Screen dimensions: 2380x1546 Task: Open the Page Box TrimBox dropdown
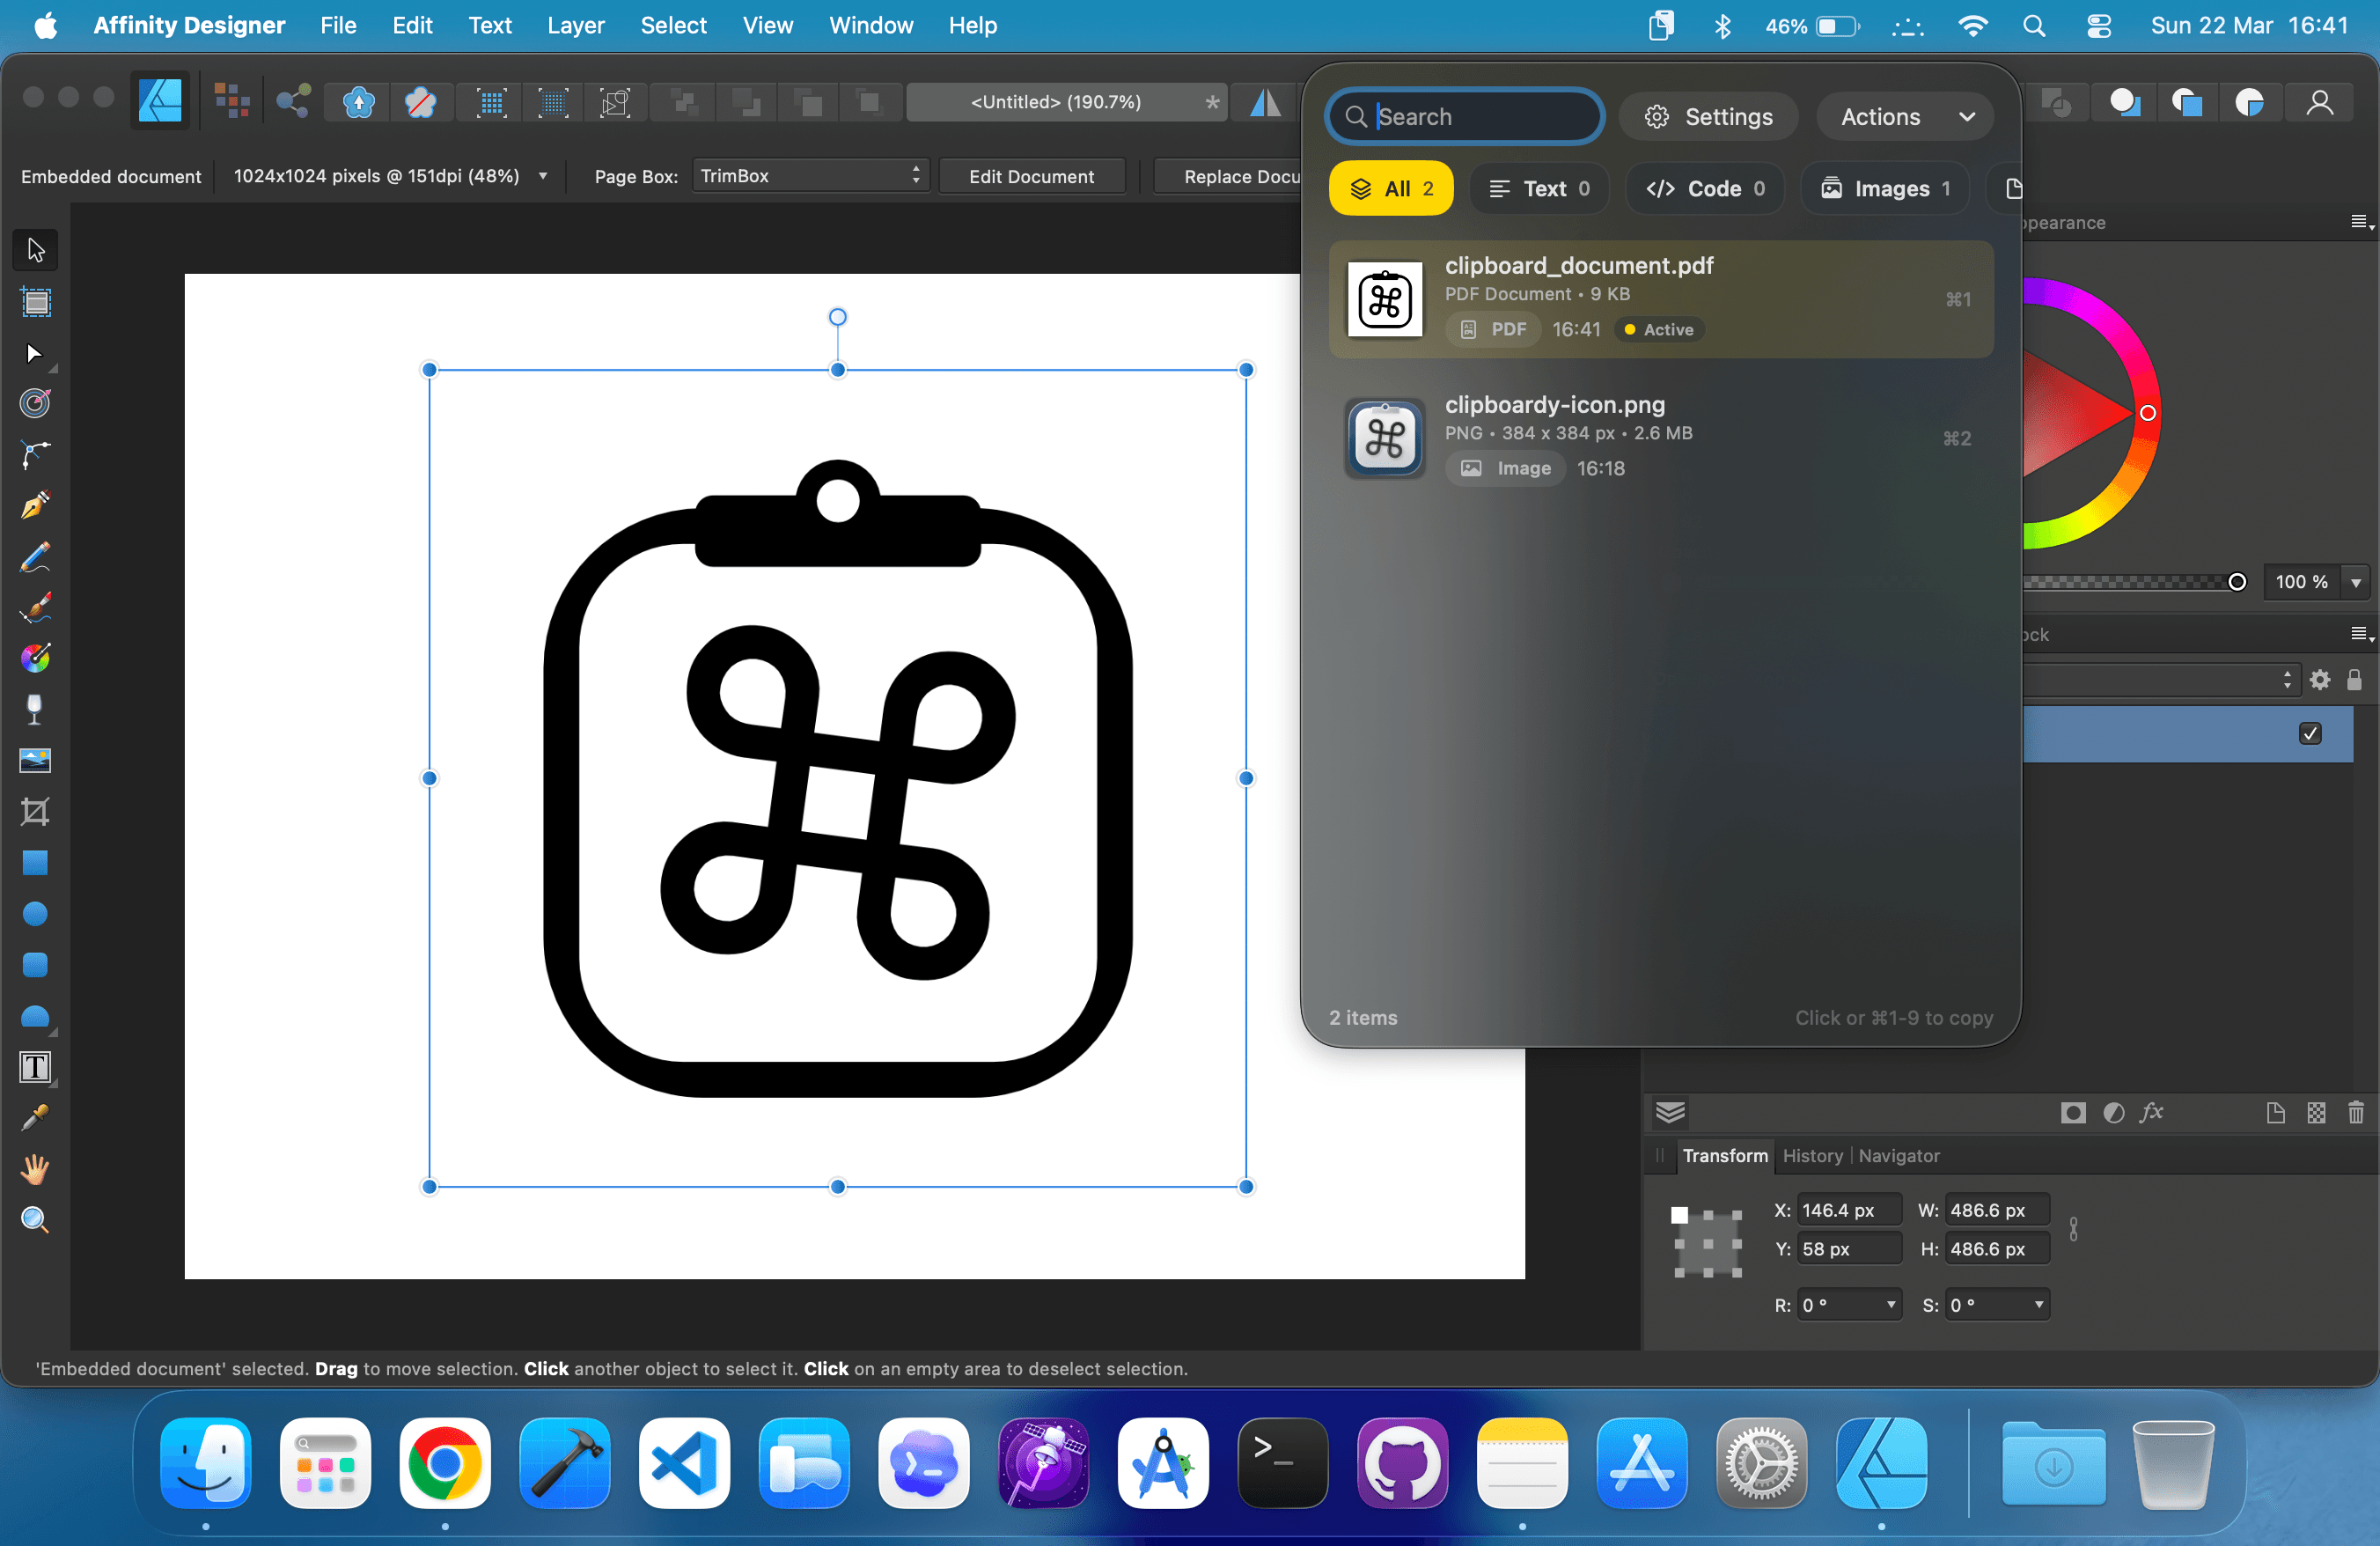tap(811, 175)
